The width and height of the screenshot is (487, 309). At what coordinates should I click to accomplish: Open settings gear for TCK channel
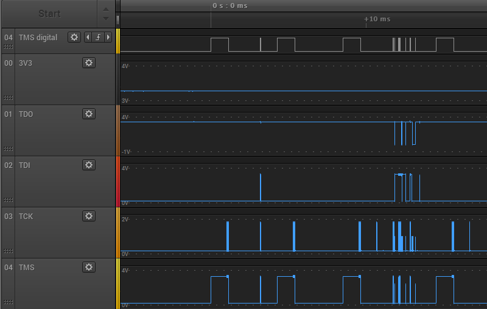pos(89,216)
